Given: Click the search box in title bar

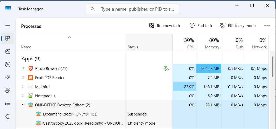Looking at the screenshot, I should point(133,9).
